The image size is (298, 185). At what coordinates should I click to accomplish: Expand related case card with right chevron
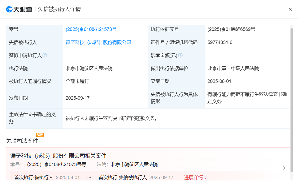[x=284, y=168]
